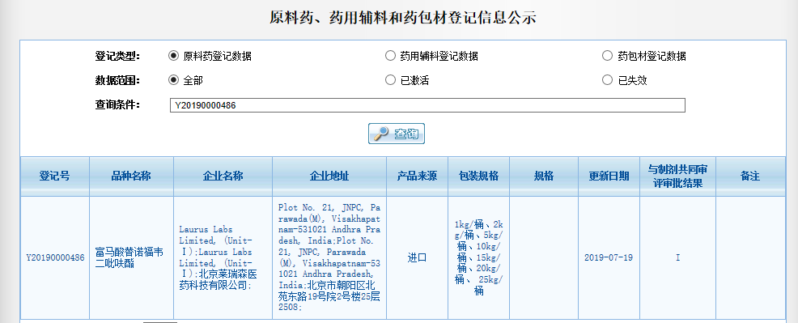The width and height of the screenshot is (798, 323).
Task: Click the 企业地址 column header
Action: pyautogui.click(x=329, y=176)
